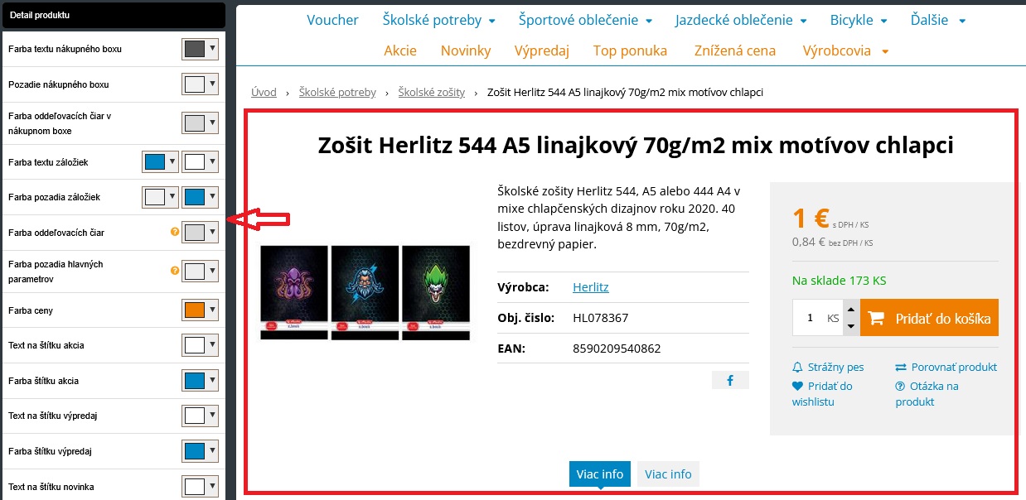Image resolution: width=1026 pixels, height=500 pixels.
Task: Open Pozadie nákupného boxu color picker
Action: [x=200, y=84]
